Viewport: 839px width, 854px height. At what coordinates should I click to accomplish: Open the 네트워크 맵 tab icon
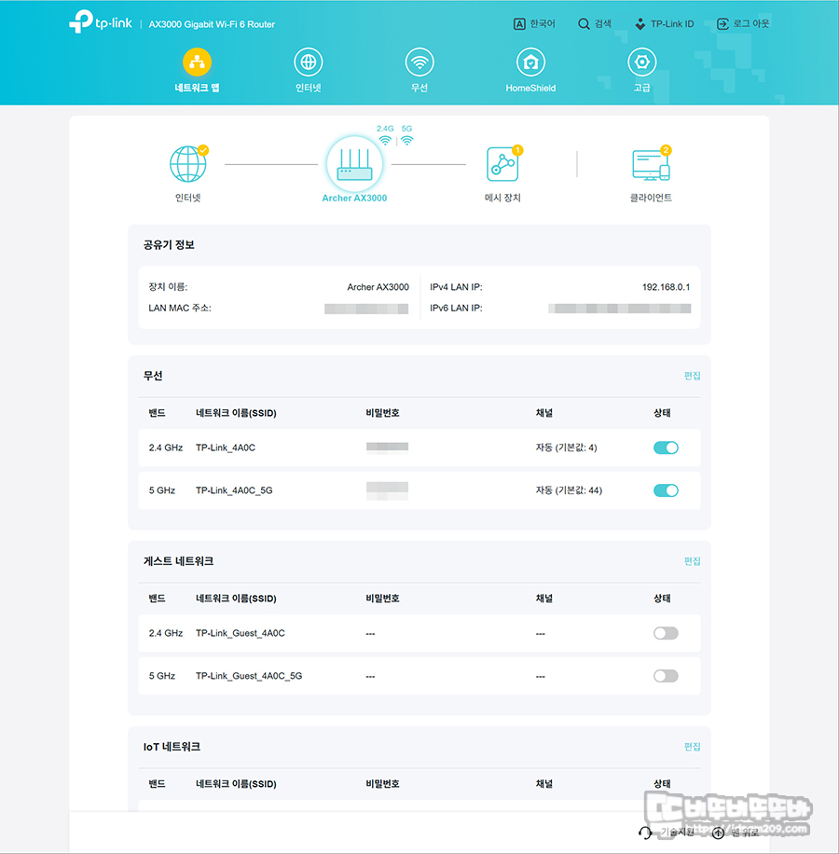click(197, 62)
